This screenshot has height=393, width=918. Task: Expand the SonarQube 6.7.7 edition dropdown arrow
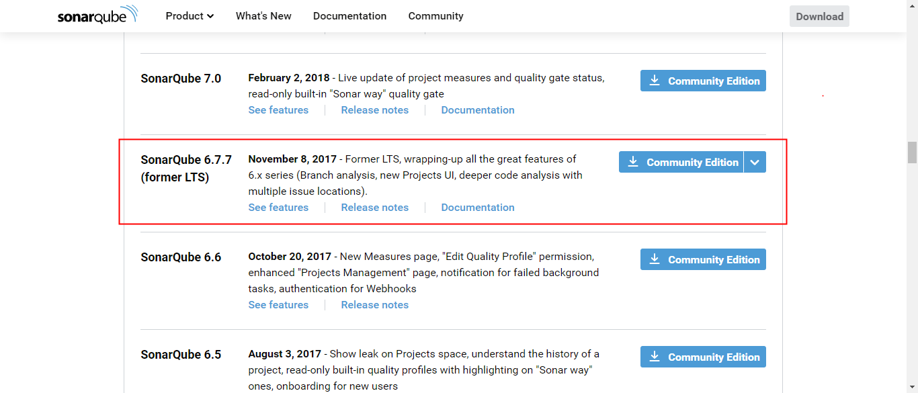point(755,163)
